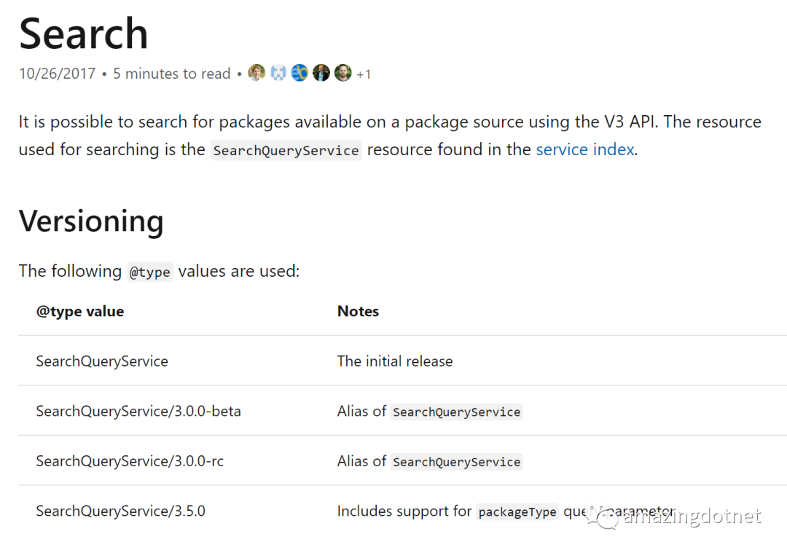Click The initial release note
787x553 pixels.
click(x=395, y=361)
